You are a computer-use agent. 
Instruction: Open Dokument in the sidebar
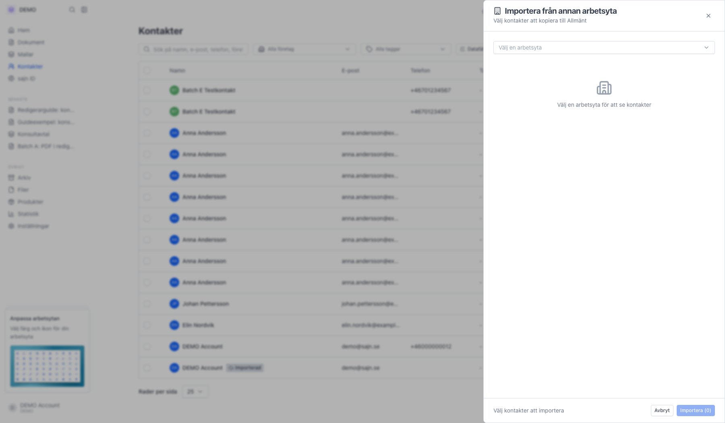coord(27,42)
